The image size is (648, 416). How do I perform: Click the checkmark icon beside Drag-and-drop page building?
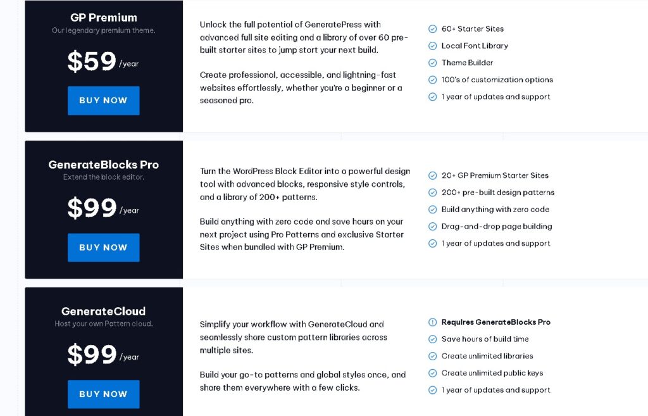(433, 227)
